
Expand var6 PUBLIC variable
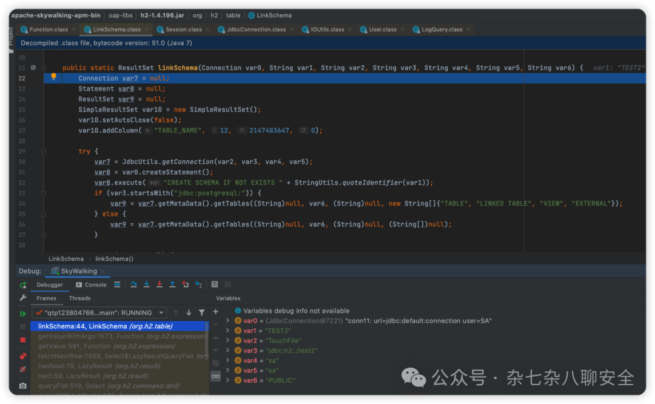[x=227, y=380]
